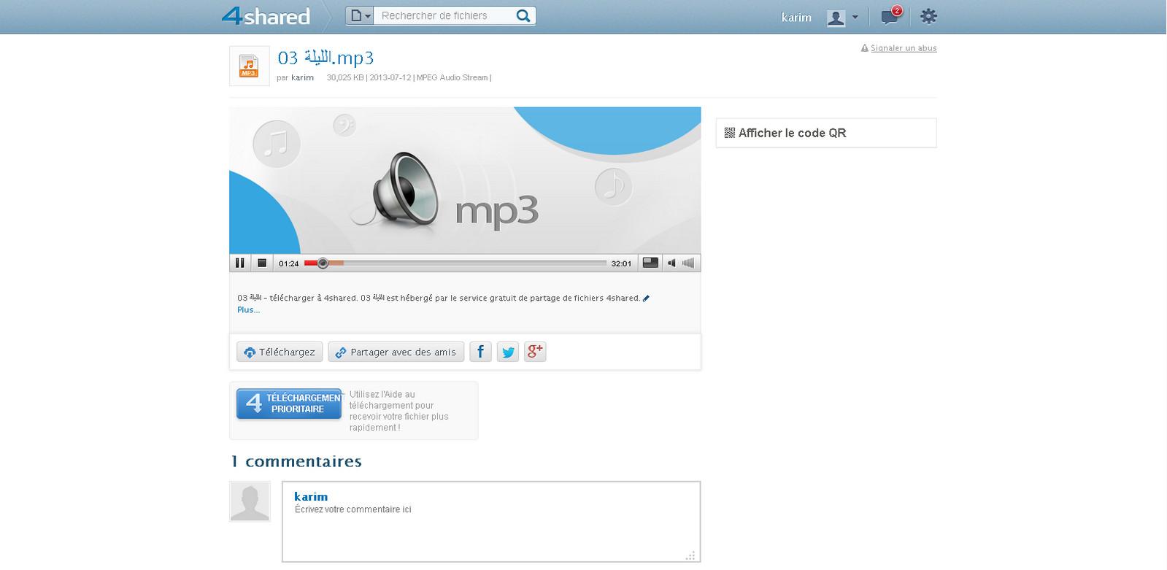Screen dimensions: 1167x570
Task: Share the file on Facebook
Action: tap(480, 352)
